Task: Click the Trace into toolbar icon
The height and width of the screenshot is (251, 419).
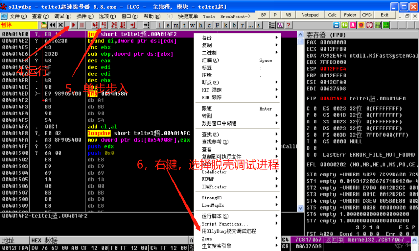Action: [x=114, y=25]
